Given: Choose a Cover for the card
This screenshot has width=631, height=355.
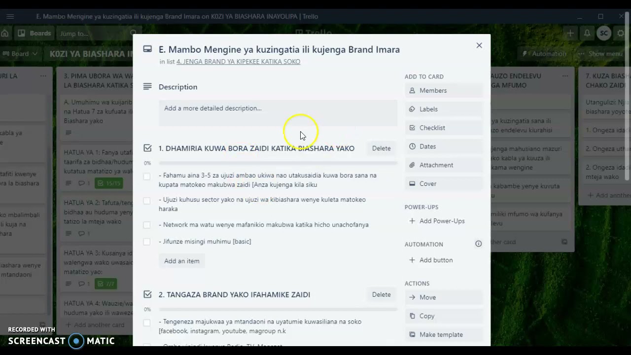Looking at the screenshot, I should [444, 184].
